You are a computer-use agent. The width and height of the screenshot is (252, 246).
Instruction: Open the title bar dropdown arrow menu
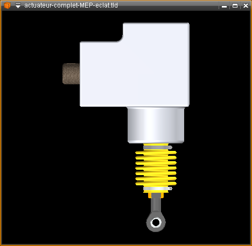[x=18, y=5]
